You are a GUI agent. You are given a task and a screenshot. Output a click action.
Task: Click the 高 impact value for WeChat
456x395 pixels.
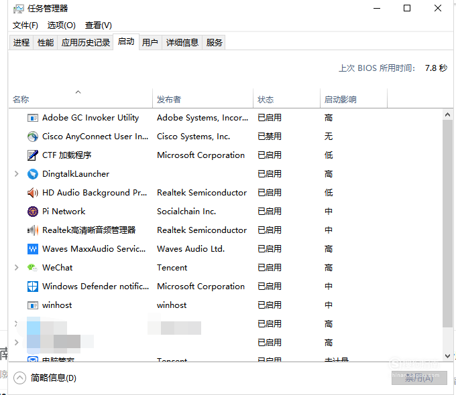pyautogui.click(x=329, y=268)
